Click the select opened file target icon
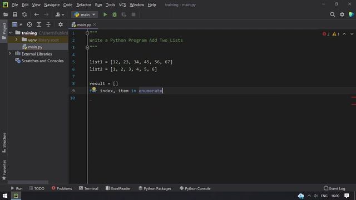Image resolution: width=356 pixels, height=200 pixels. click(x=29, y=24)
